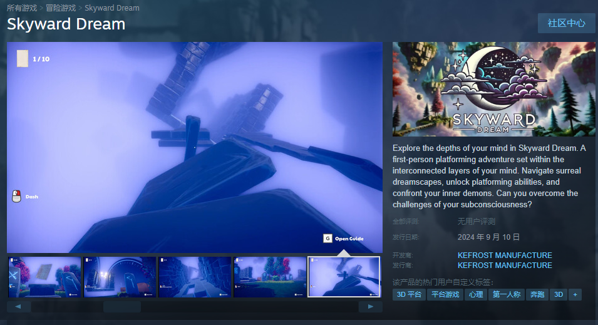
Task: Click the 该产品的热门用户自定义标签 label
Action: [x=443, y=282]
